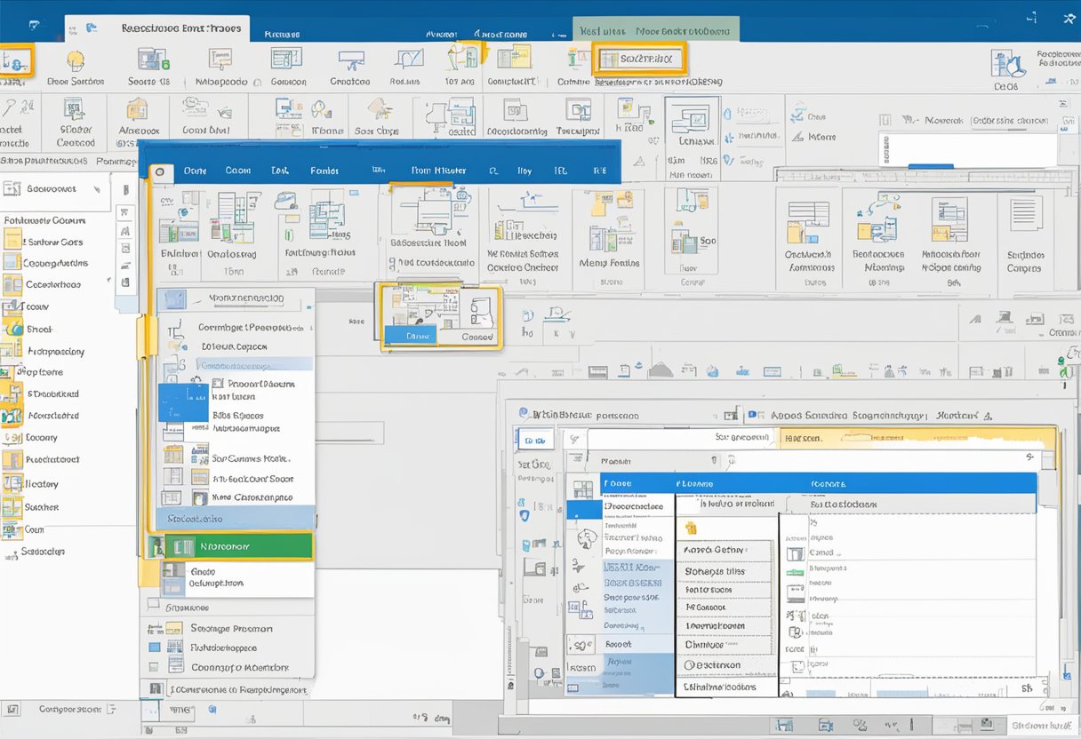1081x739 pixels.
Task: Click the blue button in the orange-highlighted thumbnail
Action: [x=409, y=336]
